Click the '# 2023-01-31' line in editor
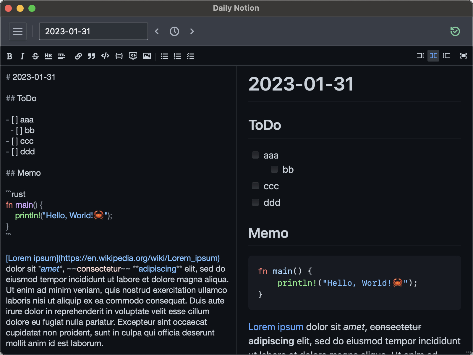The height and width of the screenshot is (355, 473). (31, 77)
